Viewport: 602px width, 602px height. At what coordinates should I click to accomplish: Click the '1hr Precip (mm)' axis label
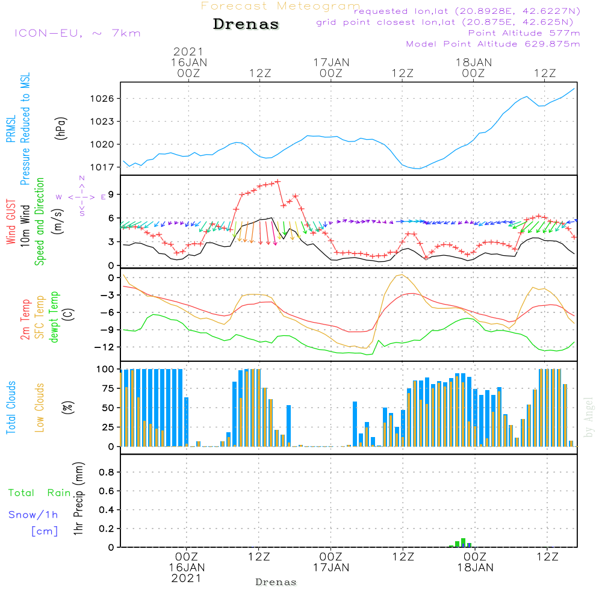[x=78, y=498]
